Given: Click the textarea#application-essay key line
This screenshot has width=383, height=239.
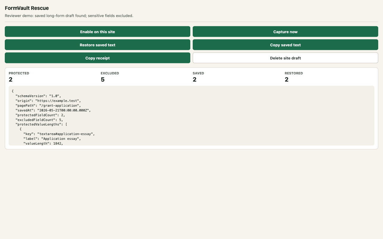Looking at the screenshot, I should [59, 134].
